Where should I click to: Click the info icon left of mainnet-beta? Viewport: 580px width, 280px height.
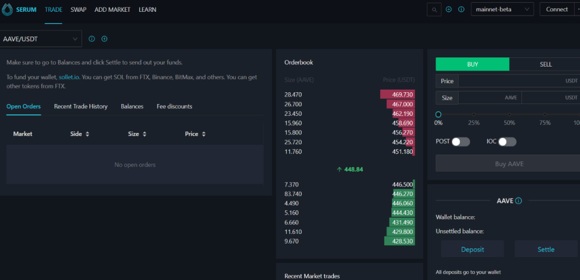pyautogui.click(x=461, y=10)
